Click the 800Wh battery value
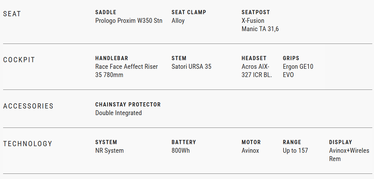This screenshot has height=179, width=374. click(x=181, y=151)
